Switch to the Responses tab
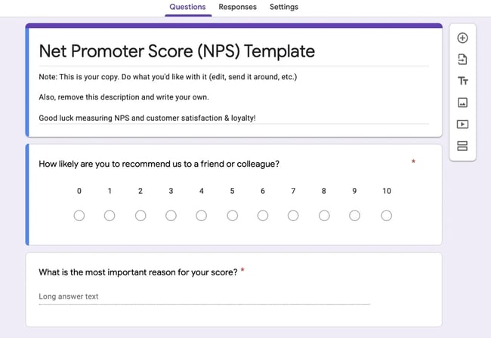Viewport: 491px width, 338px height. 237,7
